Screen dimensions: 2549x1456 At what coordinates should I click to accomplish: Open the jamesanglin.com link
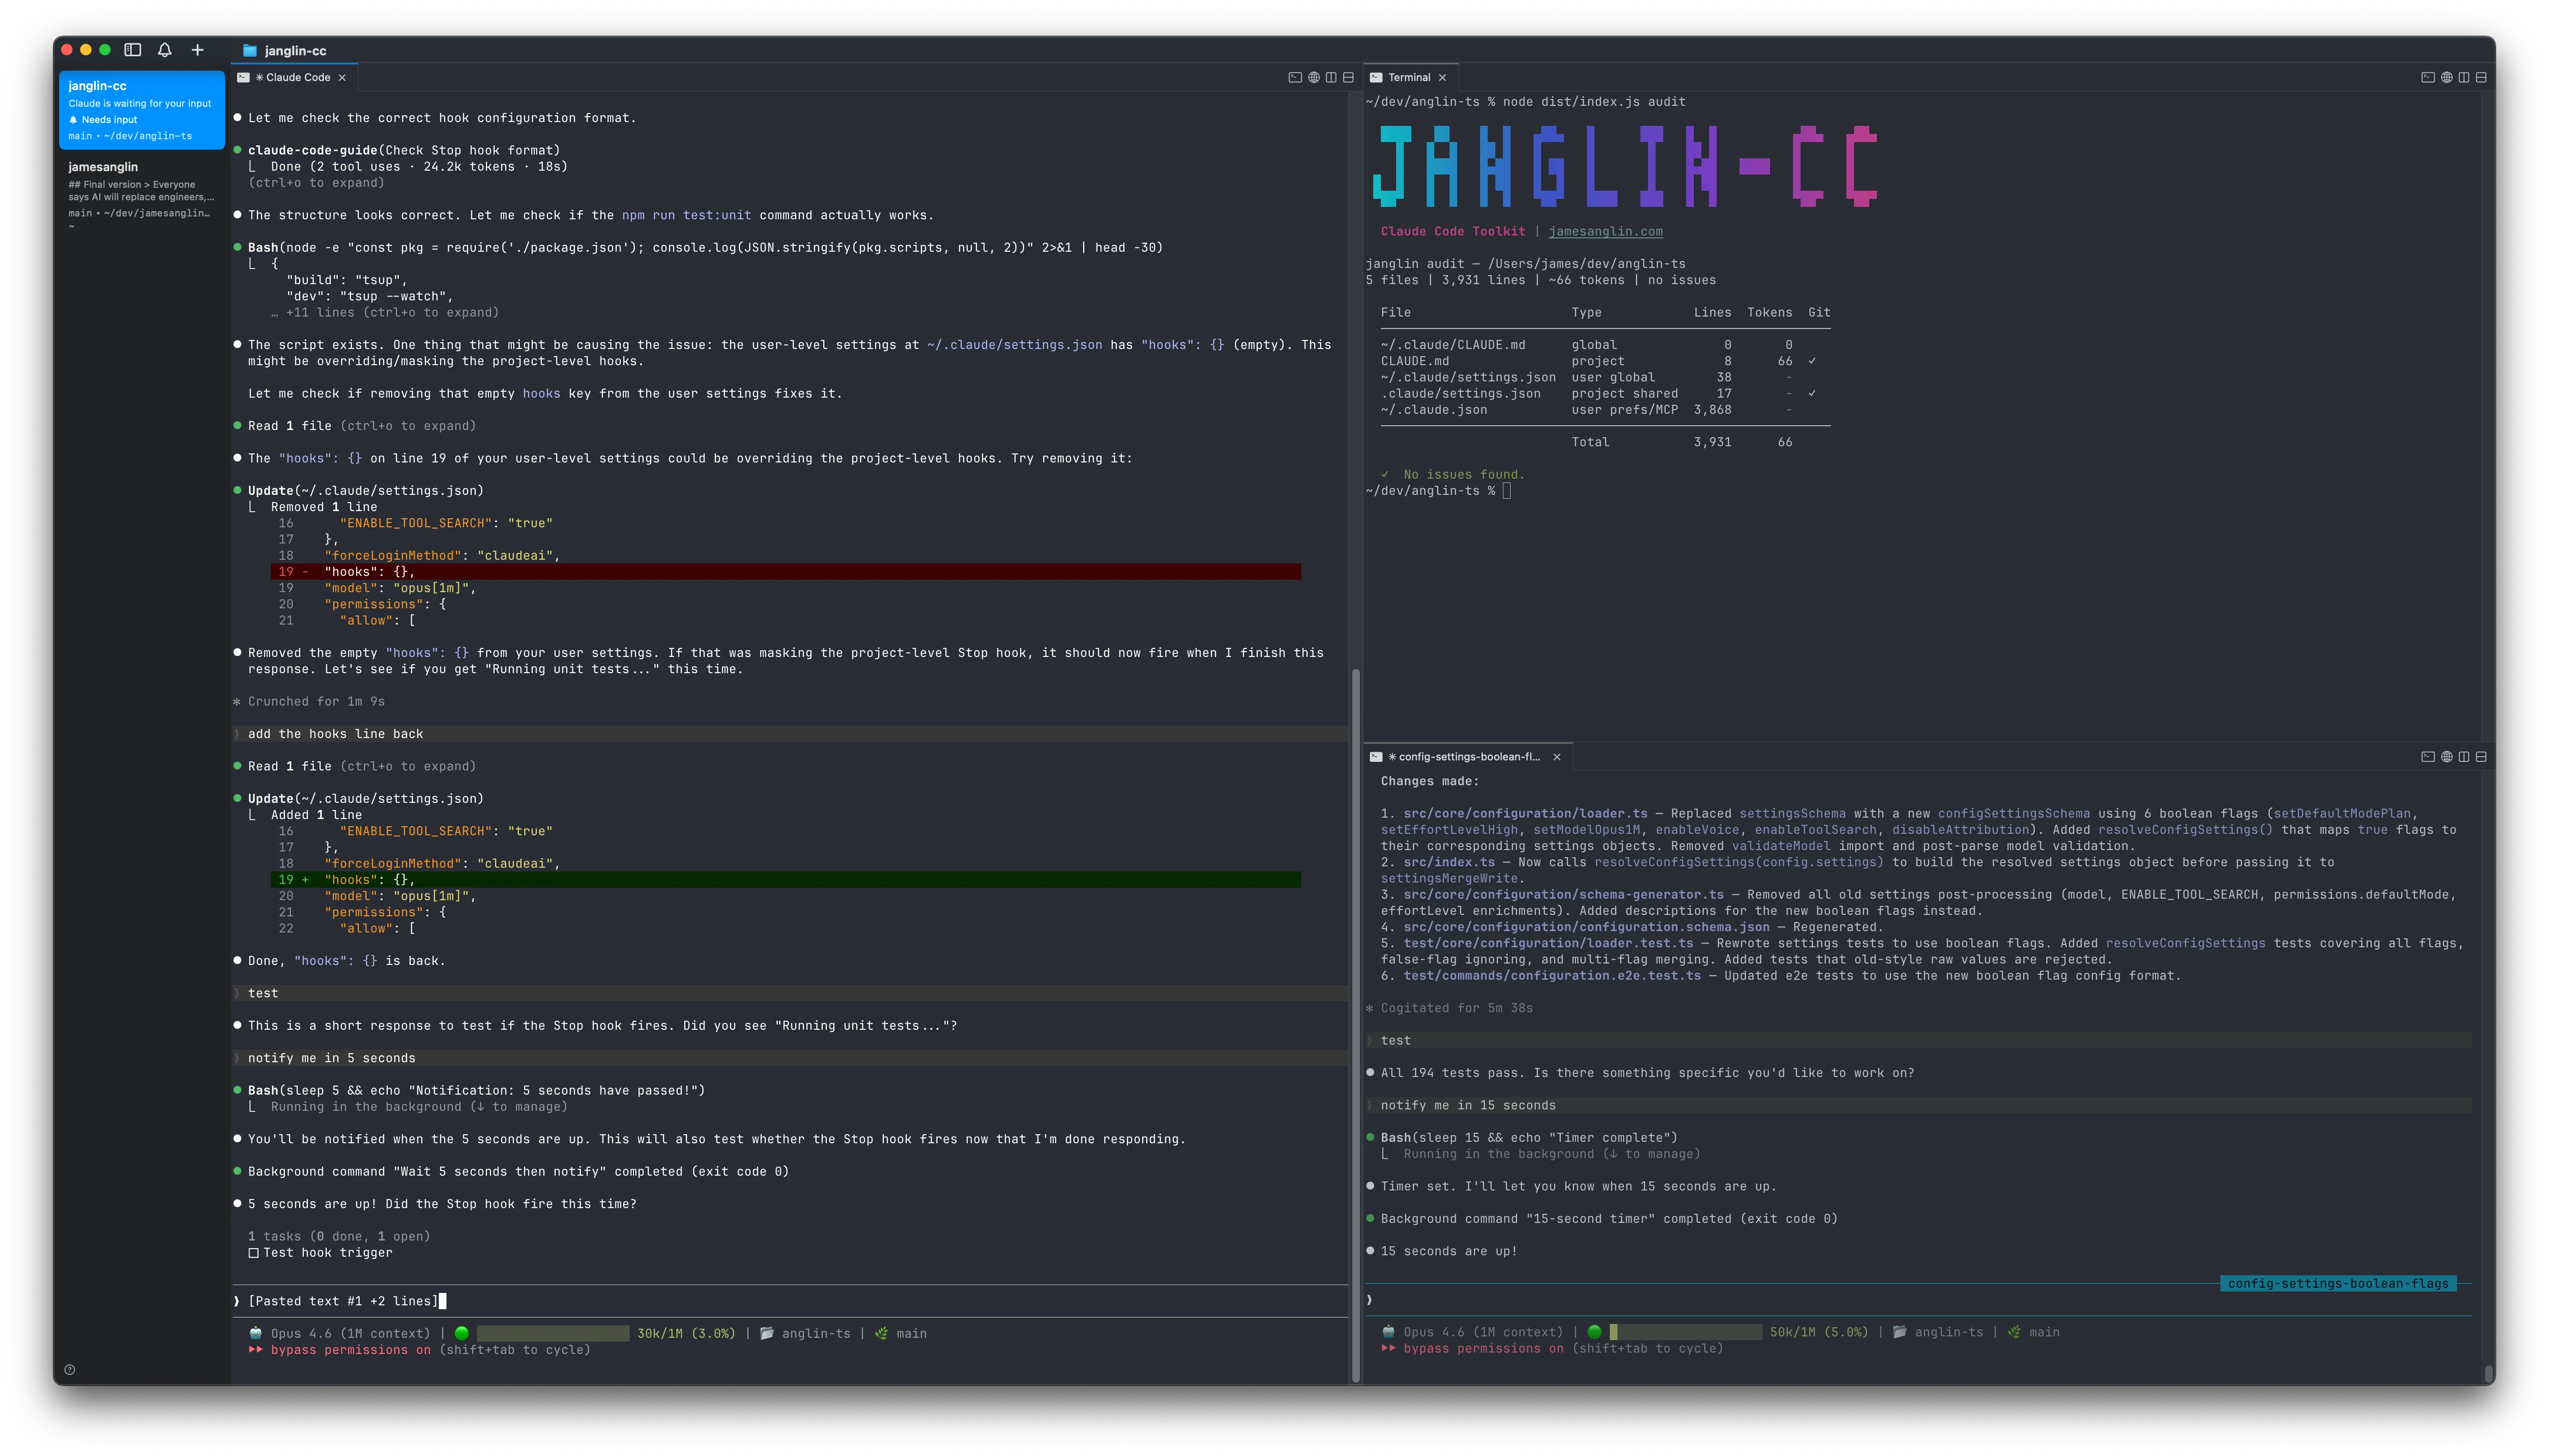click(x=1605, y=231)
